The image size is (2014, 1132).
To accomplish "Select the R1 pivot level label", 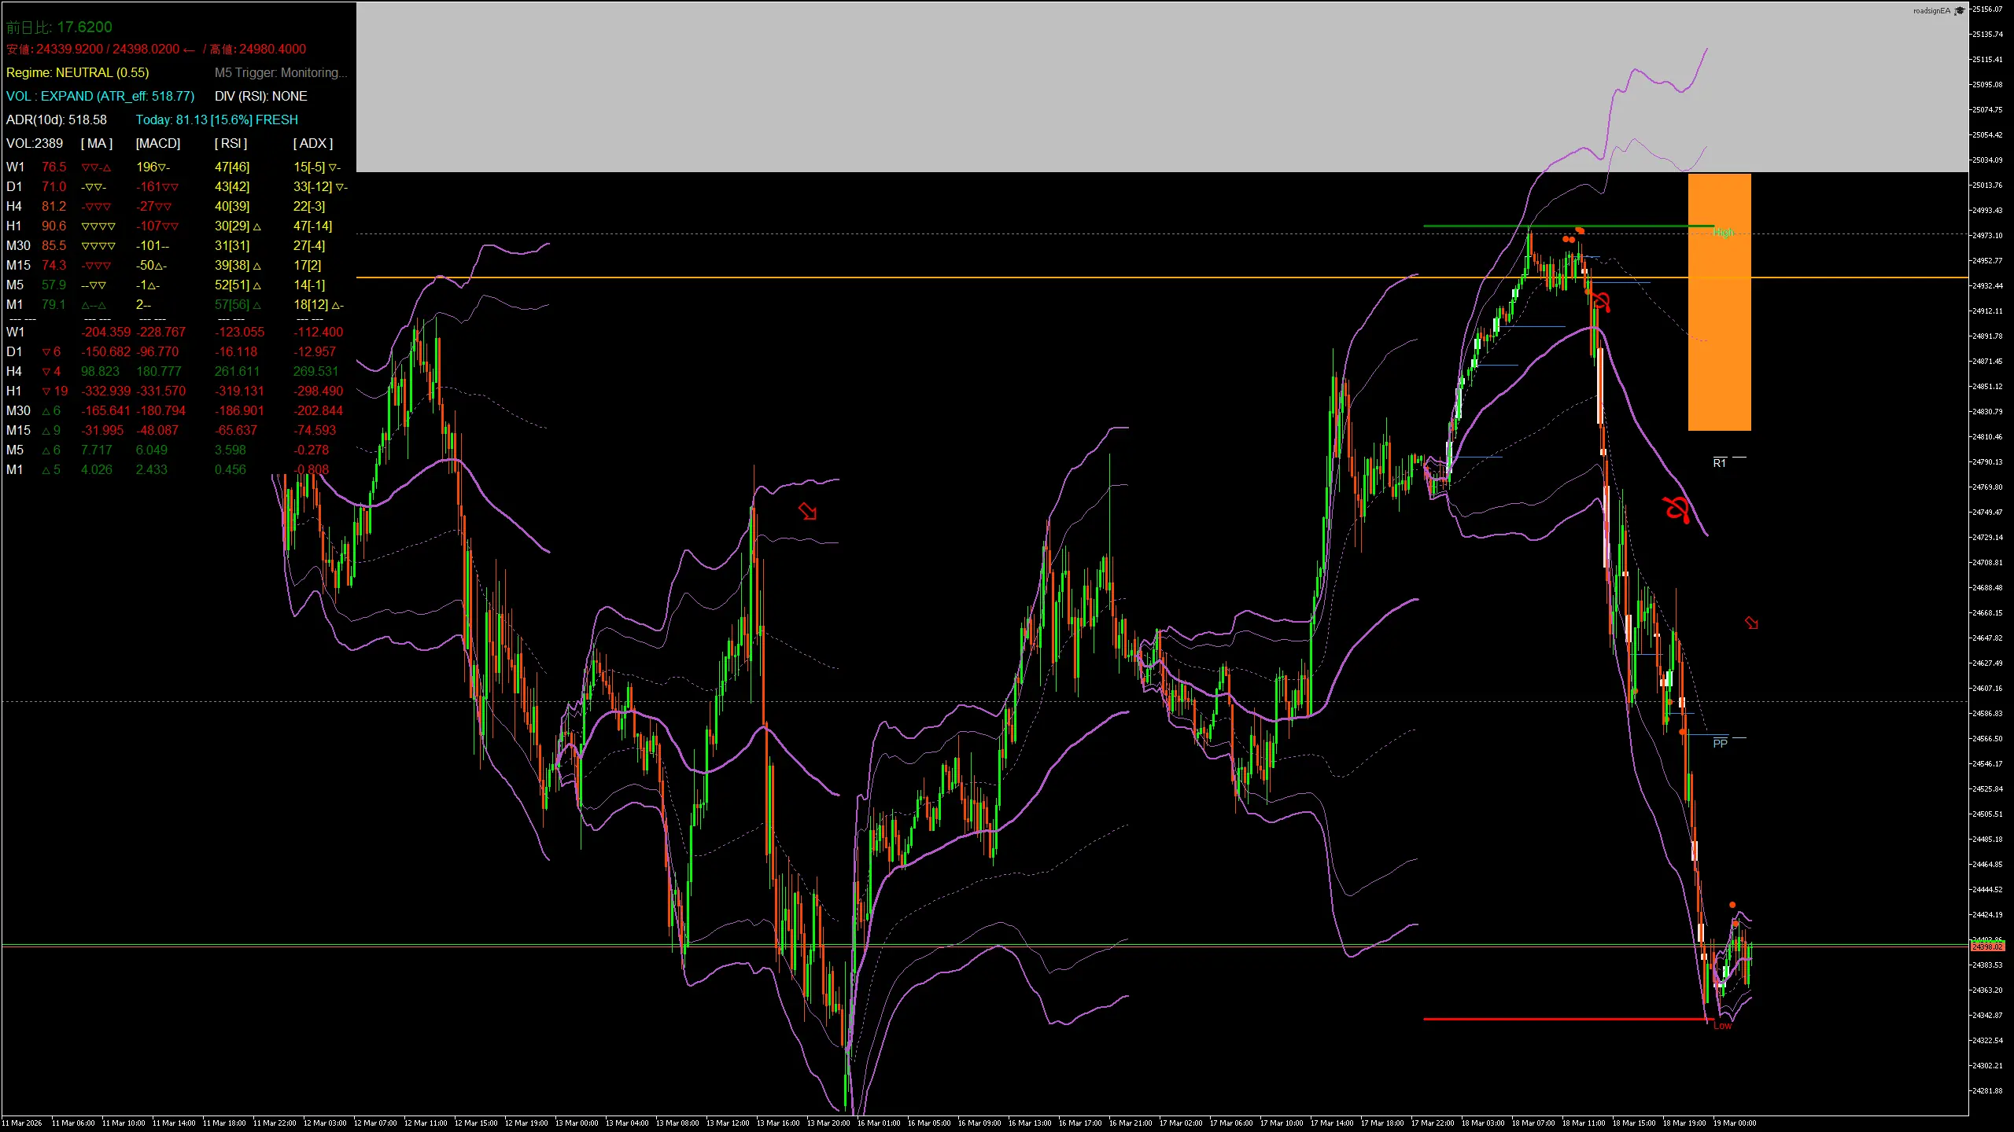I will (1720, 463).
